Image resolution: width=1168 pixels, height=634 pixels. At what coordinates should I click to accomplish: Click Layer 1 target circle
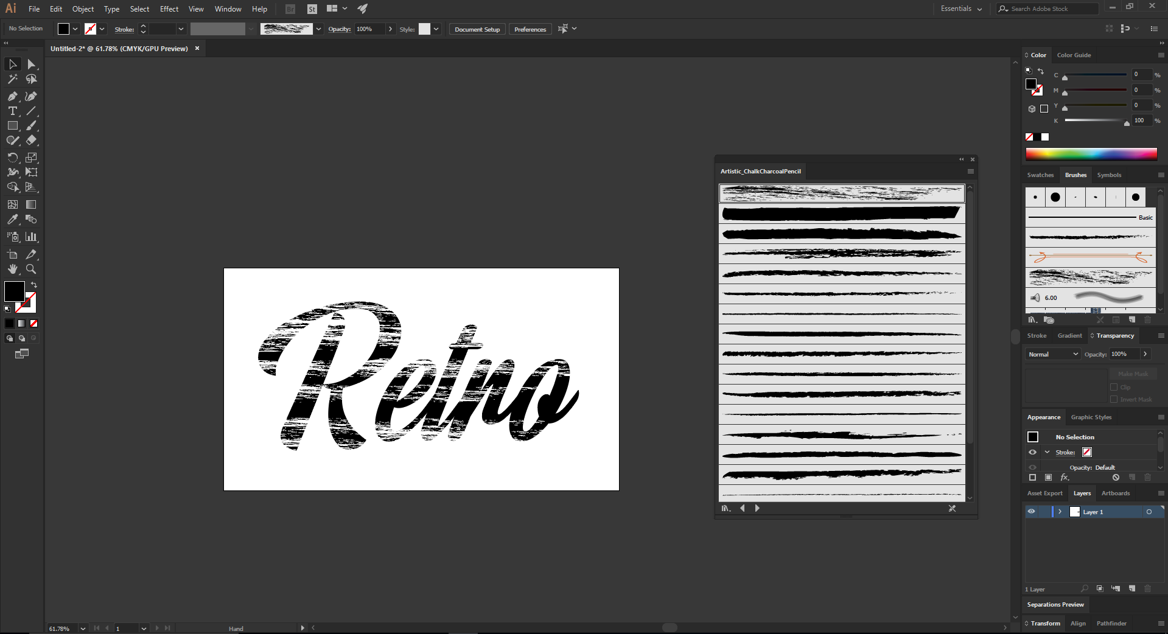coord(1149,512)
